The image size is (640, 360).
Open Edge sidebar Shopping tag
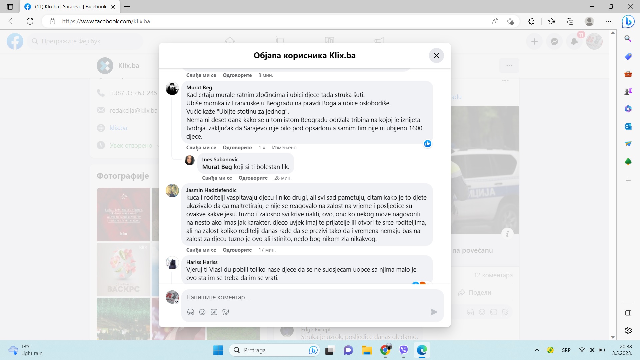coord(628,56)
